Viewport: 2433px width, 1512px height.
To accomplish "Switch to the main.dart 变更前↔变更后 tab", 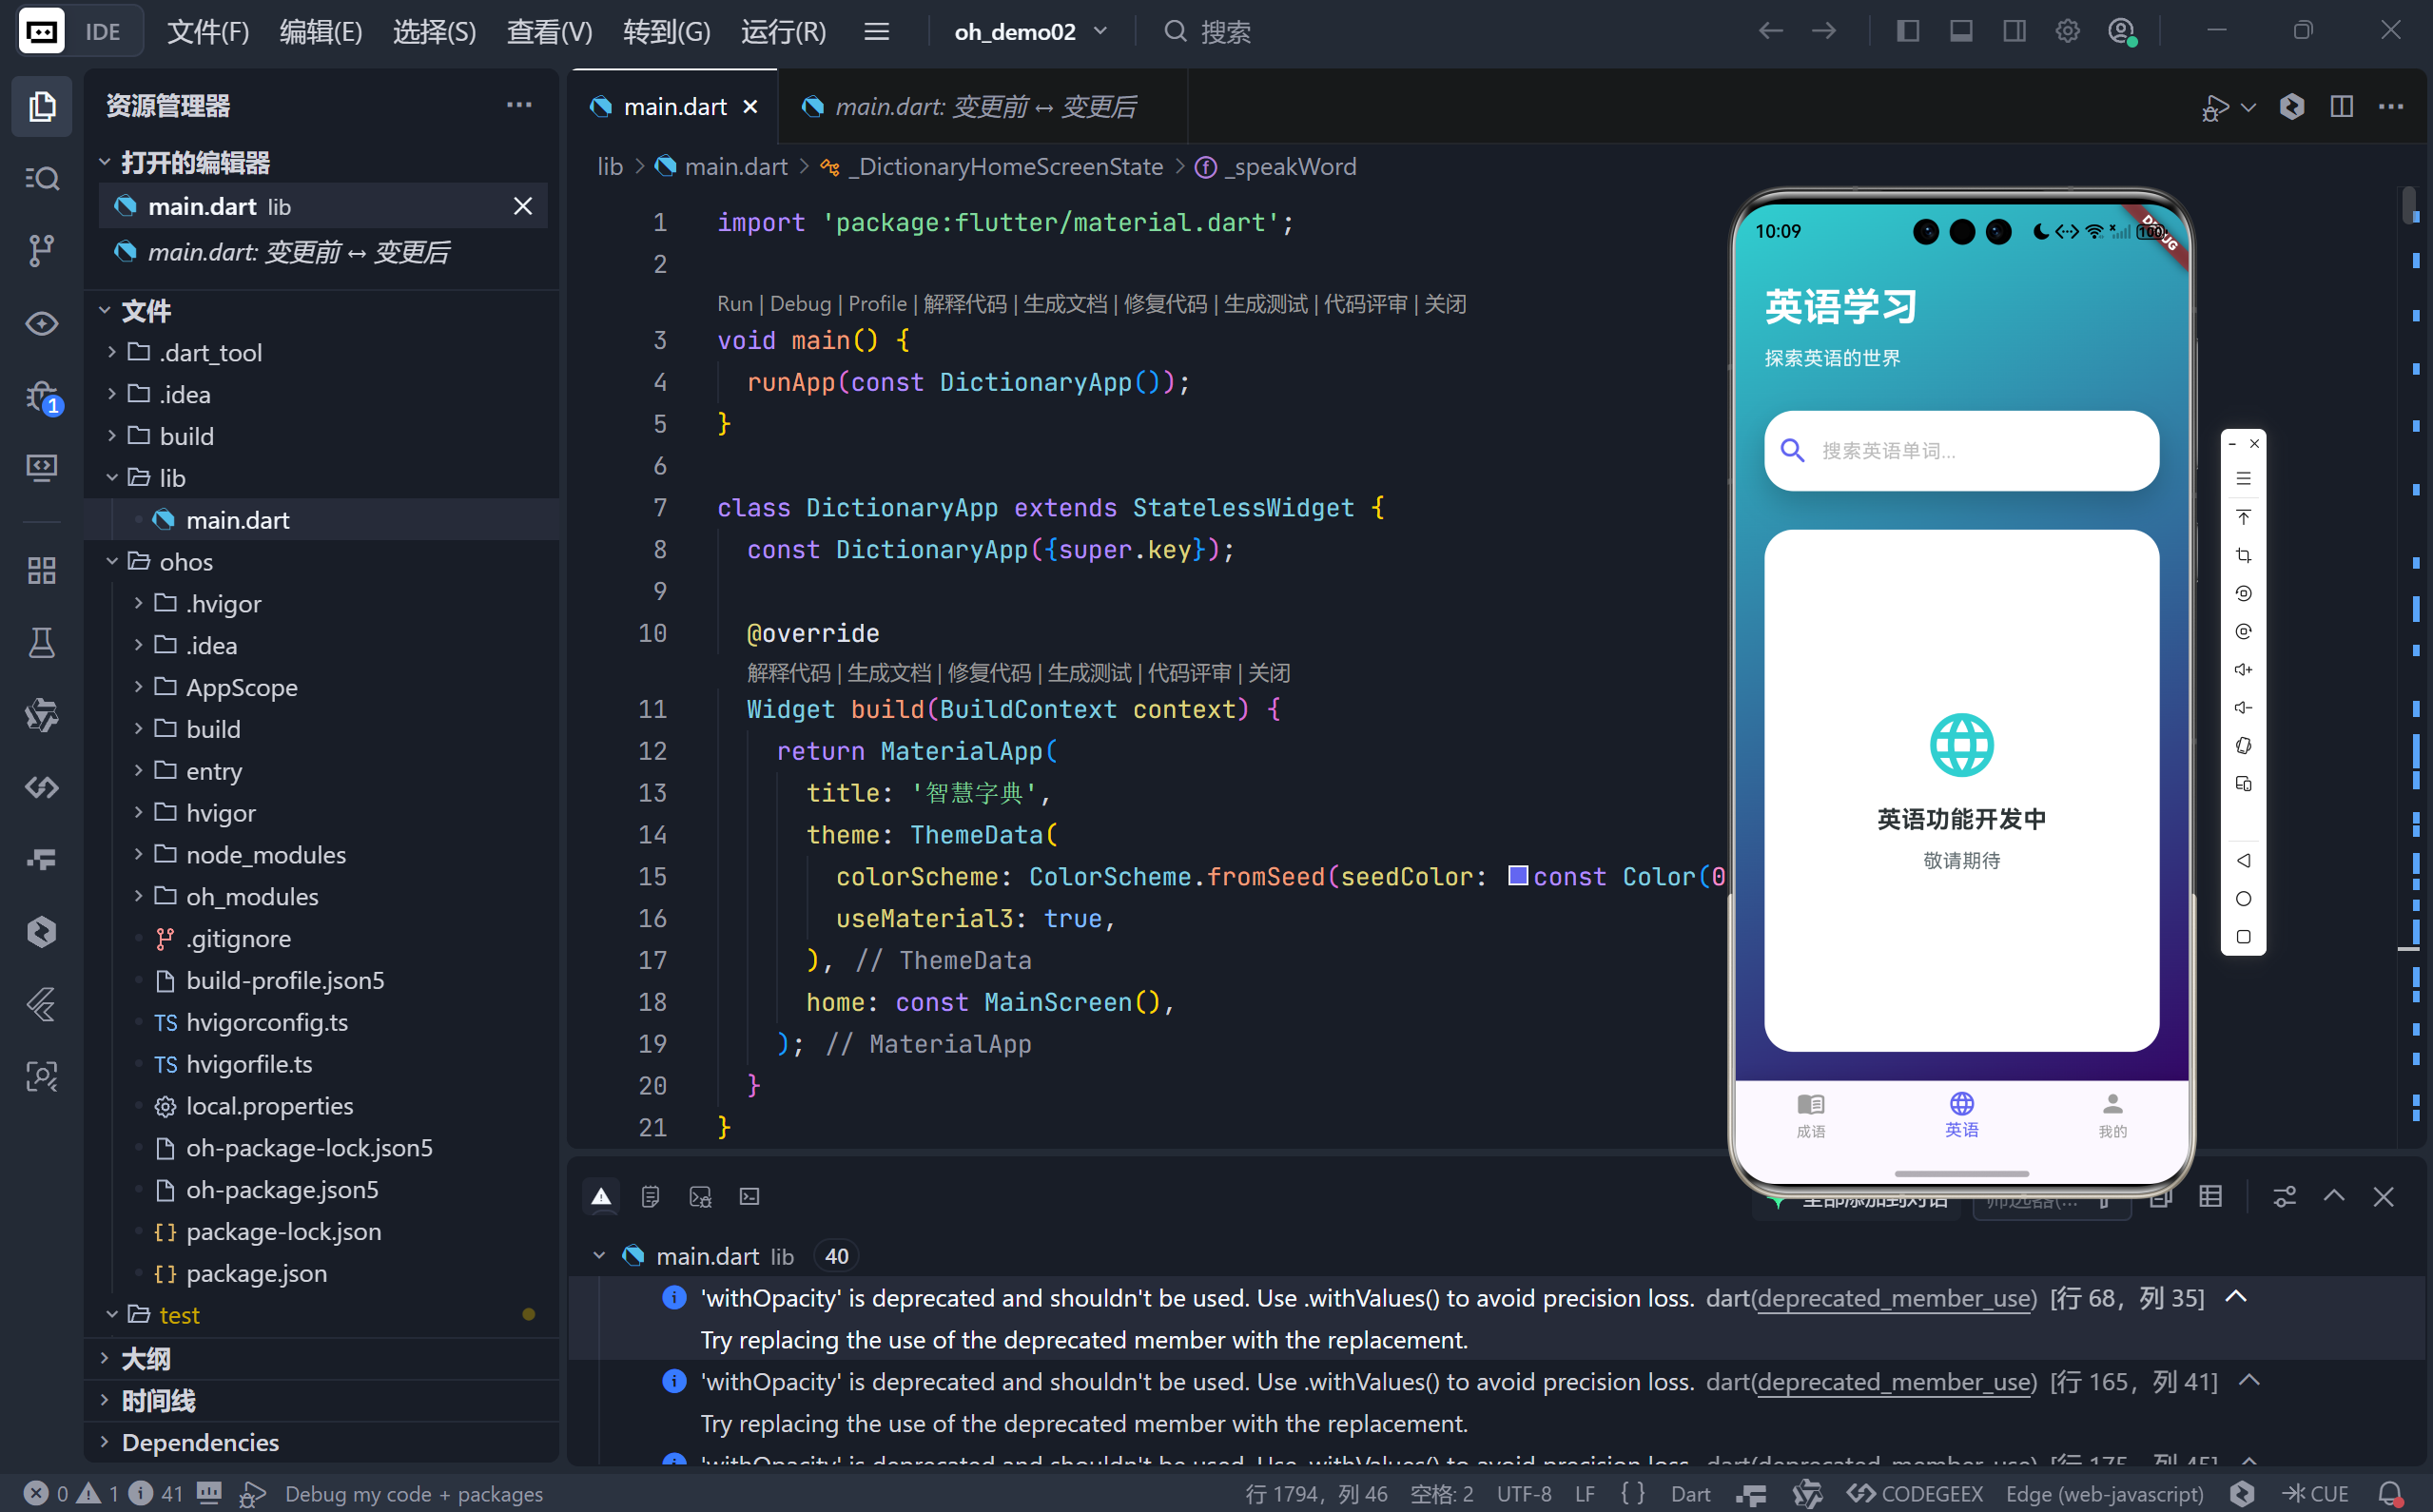I will (983, 106).
